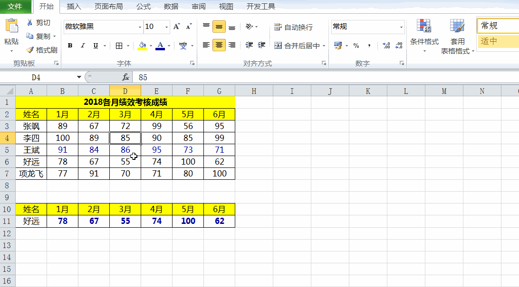The image size is (519, 287).
Task: Click the Cut (剪切) scissors icon
Action: (x=30, y=22)
